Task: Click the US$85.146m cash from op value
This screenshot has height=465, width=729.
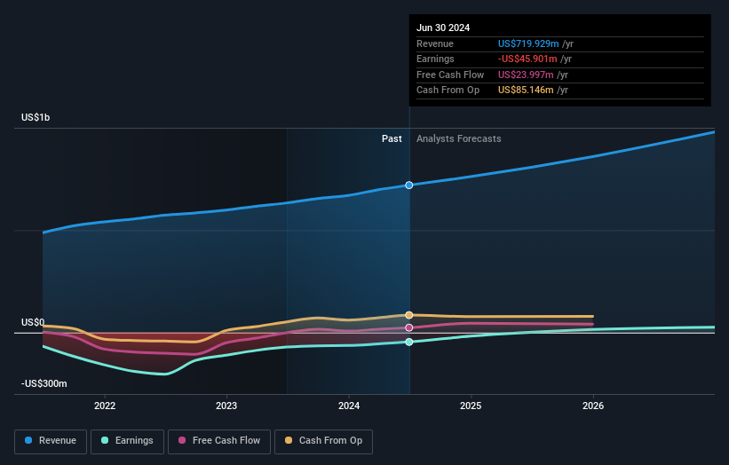Action: [526, 91]
